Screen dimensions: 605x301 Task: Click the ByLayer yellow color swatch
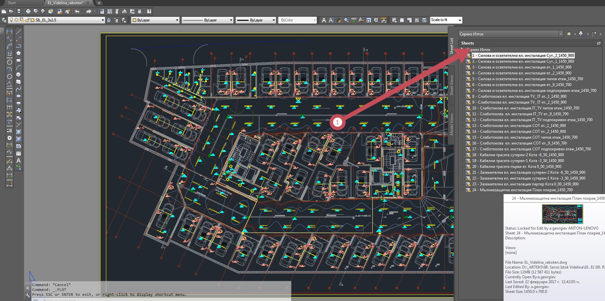134,20
